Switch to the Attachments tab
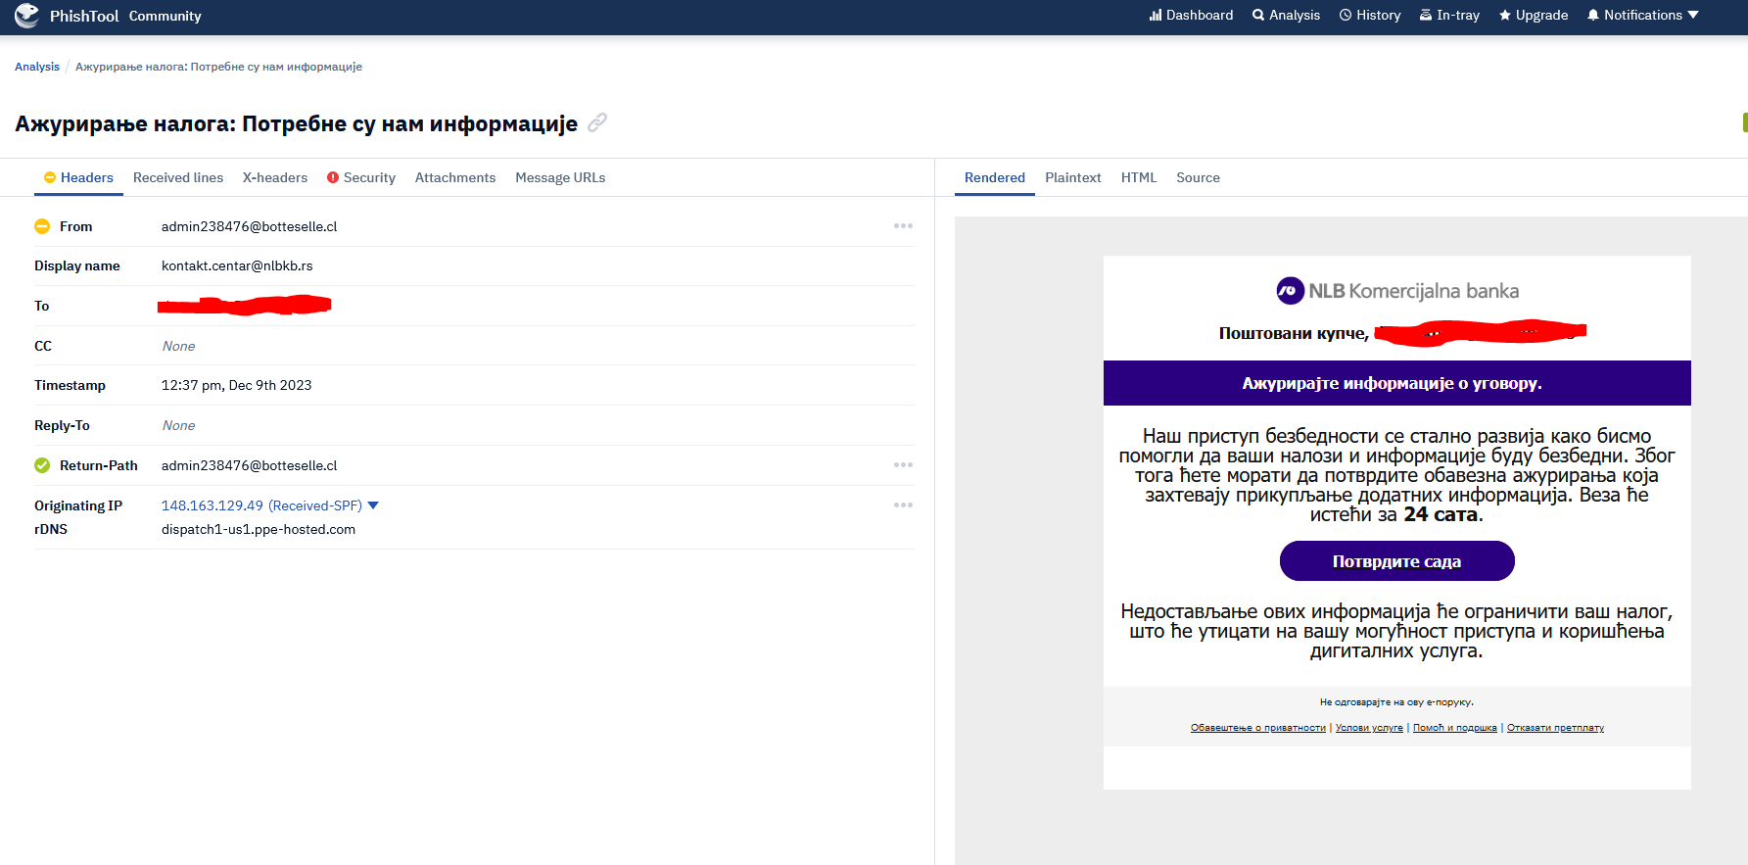 (455, 177)
